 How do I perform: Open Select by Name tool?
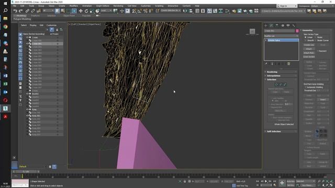point(63,11)
